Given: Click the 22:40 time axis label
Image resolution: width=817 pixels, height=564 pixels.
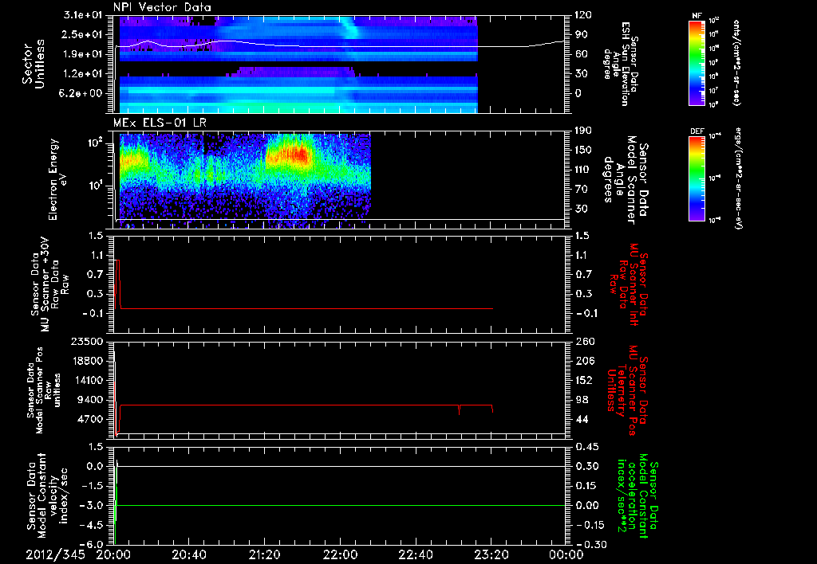Looking at the screenshot, I should pyautogui.click(x=415, y=554).
